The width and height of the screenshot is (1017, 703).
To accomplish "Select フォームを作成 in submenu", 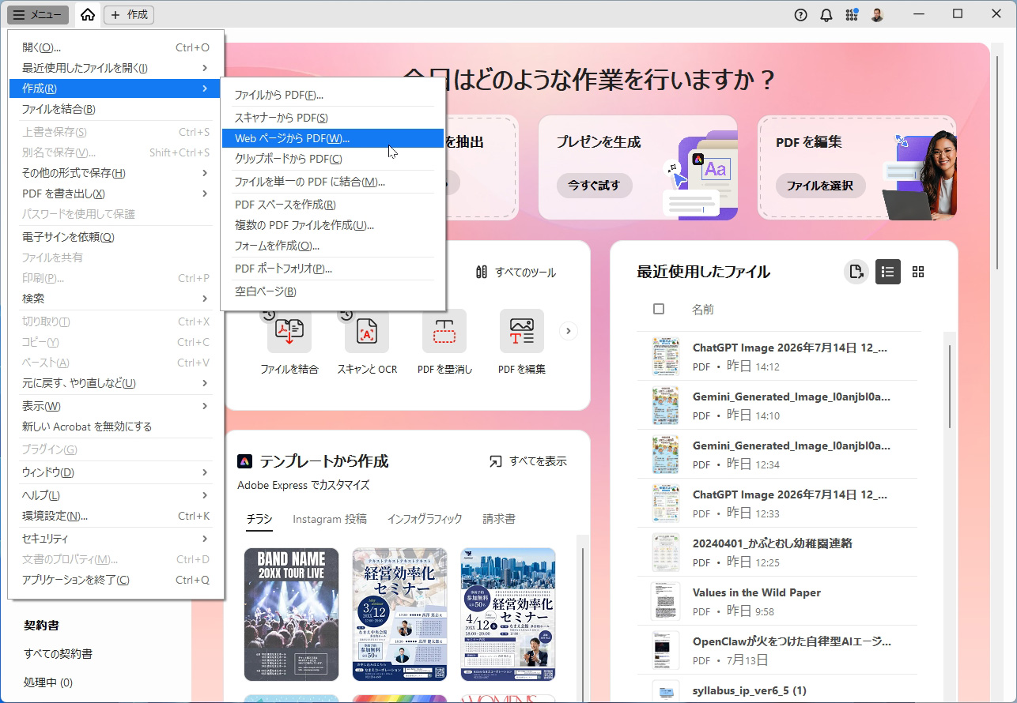I will click(x=333, y=246).
